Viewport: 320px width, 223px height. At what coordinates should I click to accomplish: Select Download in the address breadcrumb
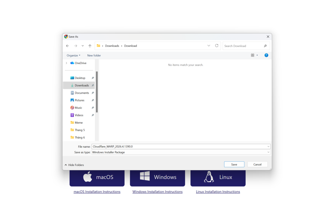click(x=130, y=46)
